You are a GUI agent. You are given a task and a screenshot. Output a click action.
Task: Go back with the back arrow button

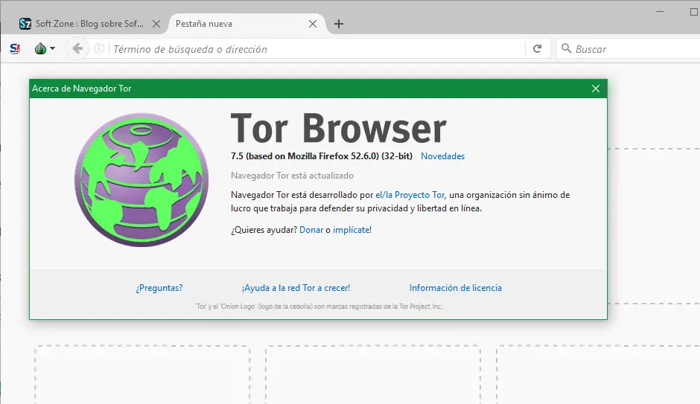(x=77, y=48)
